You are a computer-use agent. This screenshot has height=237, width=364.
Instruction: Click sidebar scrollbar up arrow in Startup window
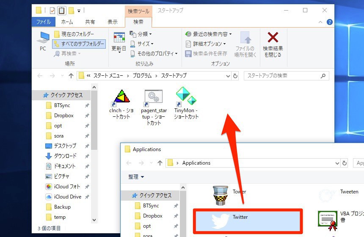click(x=94, y=87)
